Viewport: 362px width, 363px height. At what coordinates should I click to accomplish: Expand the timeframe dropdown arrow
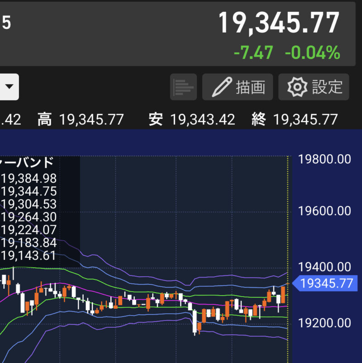[x=9, y=87]
